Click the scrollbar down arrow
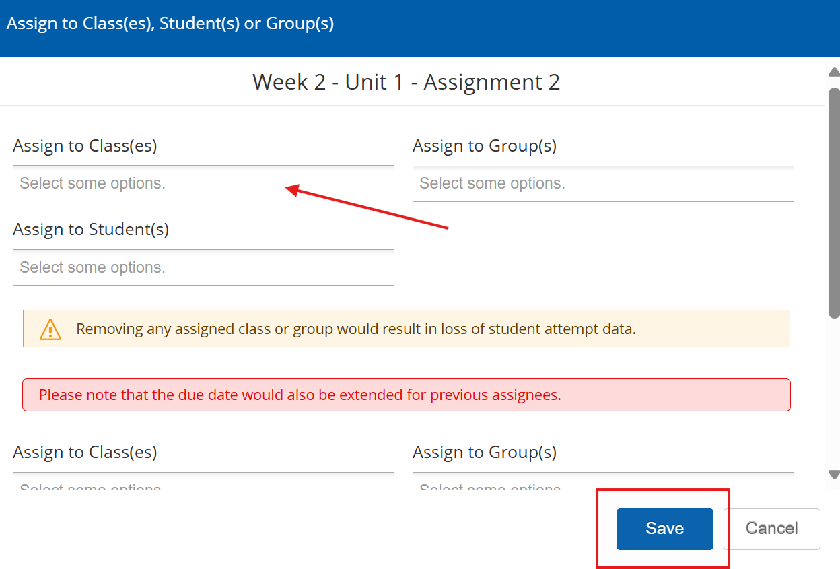Image resolution: width=840 pixels, height=569 pixels. coord(833,475)
